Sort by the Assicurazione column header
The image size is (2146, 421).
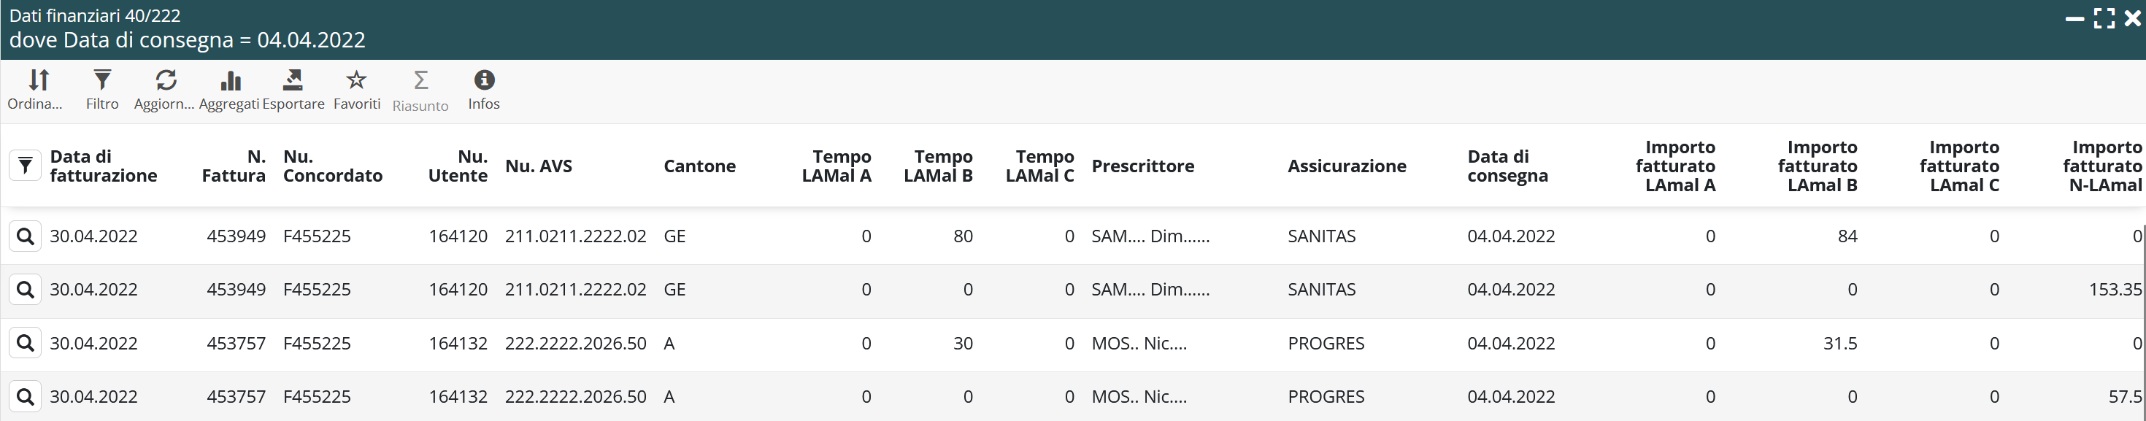coord(1346,166)
